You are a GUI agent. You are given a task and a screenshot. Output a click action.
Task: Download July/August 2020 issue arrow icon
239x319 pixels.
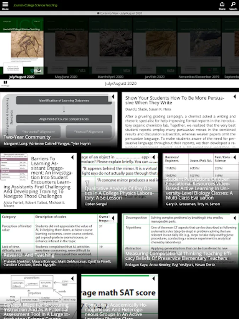[39, 70]
